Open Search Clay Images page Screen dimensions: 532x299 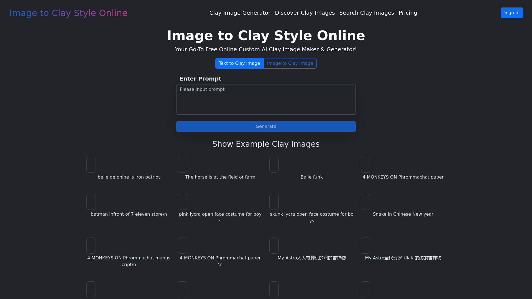coord(367,13)
